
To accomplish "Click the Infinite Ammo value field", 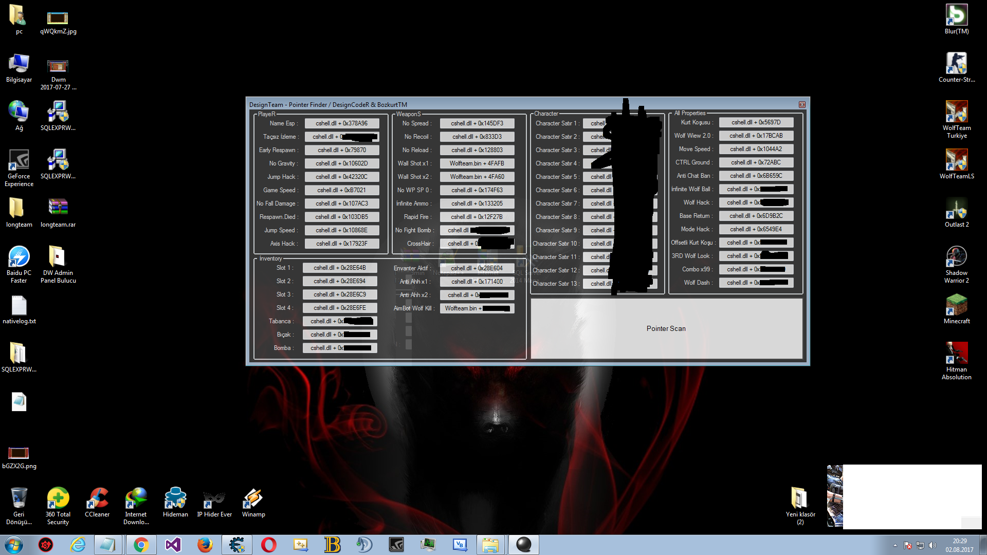I will (477, 203).
